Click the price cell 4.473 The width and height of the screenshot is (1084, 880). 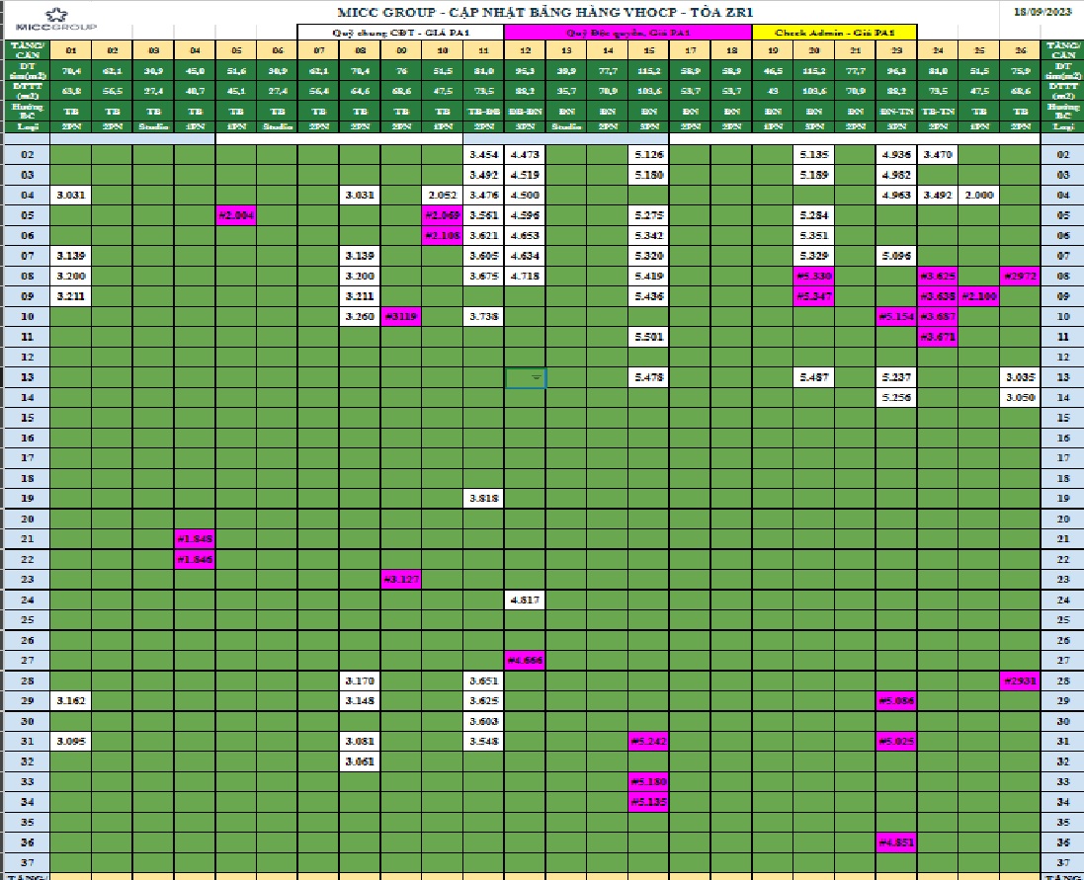525,155
